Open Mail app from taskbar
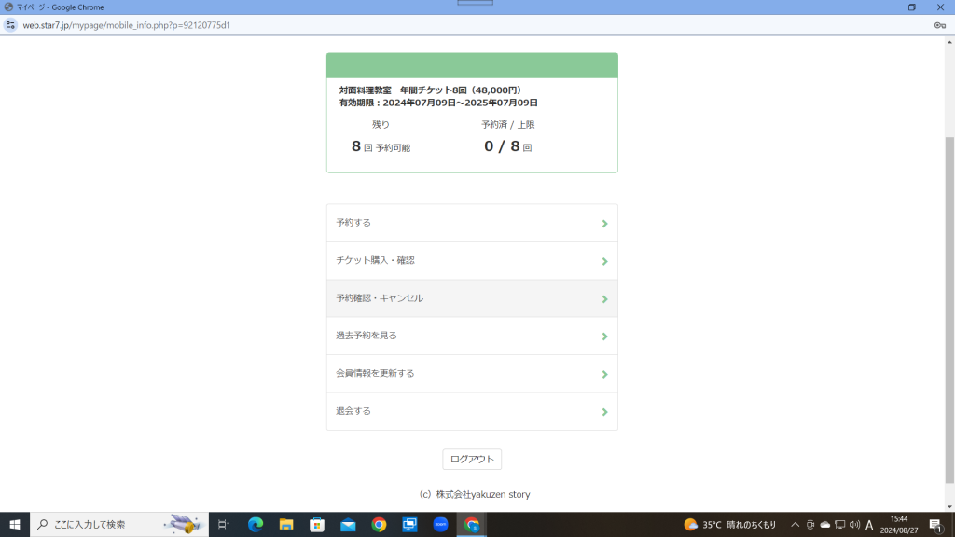955x537 pixels. click(x=348, y=524)
